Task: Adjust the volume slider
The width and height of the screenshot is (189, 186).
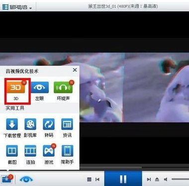Action: click(x=180, y=179)
